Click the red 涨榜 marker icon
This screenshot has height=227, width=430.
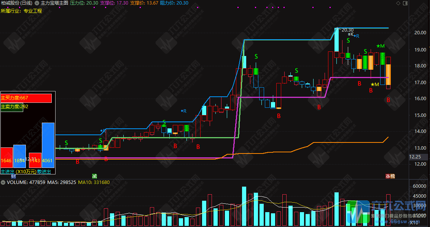[x=390, y=176]
